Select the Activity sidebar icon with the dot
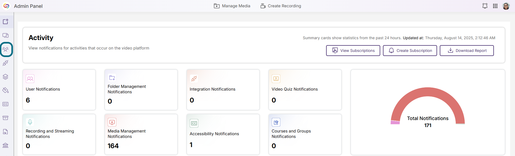Viewport: 515px width, 156px height. point(5,21)
